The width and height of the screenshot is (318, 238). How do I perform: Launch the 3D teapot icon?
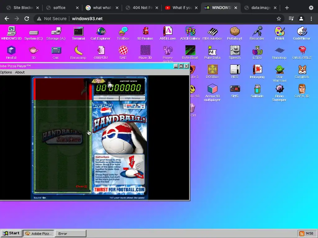34,53
